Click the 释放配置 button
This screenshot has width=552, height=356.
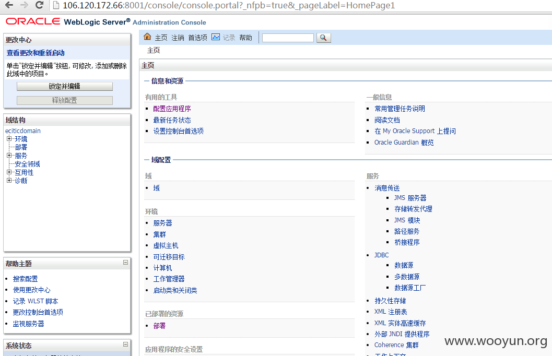click(x=65, y=100)
